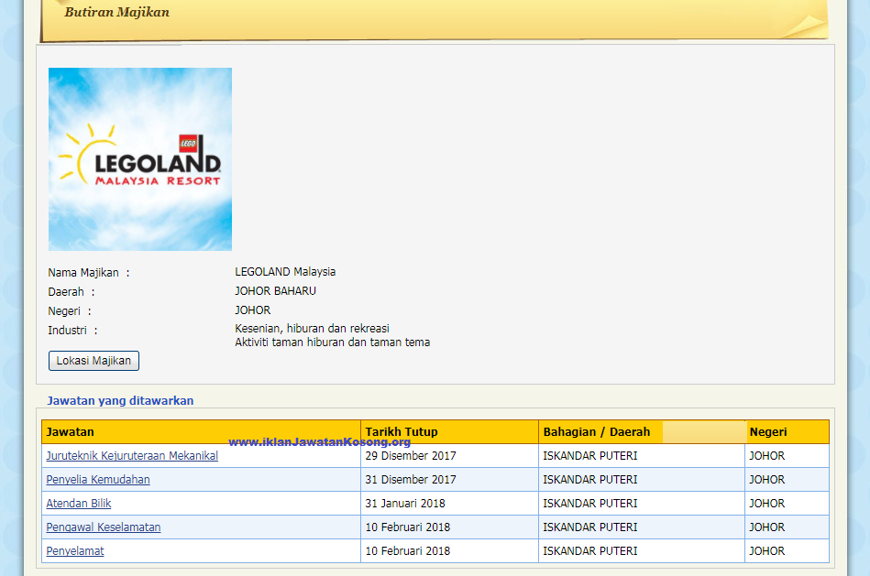870x576 pixels.
Task: Open the Atendan Bilik job link
Action: click(x=78, y=504)
